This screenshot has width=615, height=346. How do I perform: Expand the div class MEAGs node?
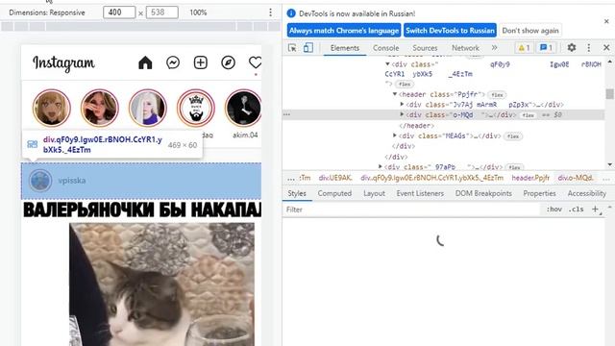pos(395,136)
